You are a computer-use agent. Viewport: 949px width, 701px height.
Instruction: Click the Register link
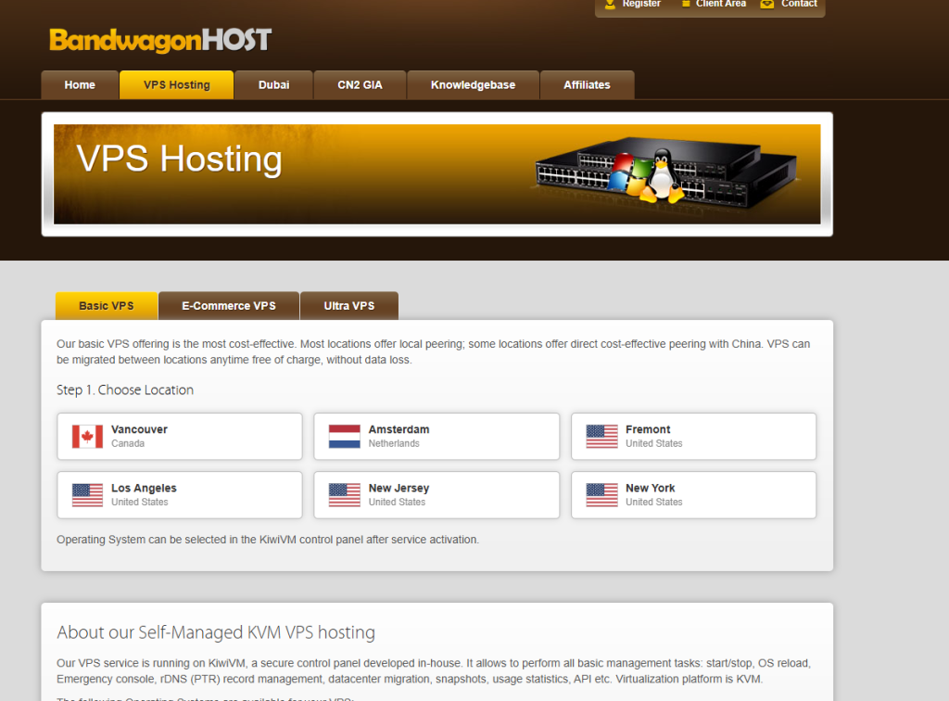[x=641, y=4]
